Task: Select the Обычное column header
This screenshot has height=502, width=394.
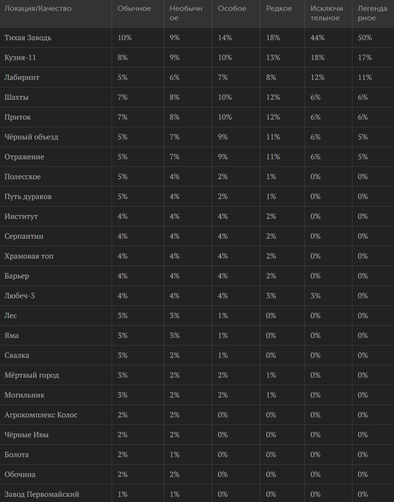Action: pos(134,9)
